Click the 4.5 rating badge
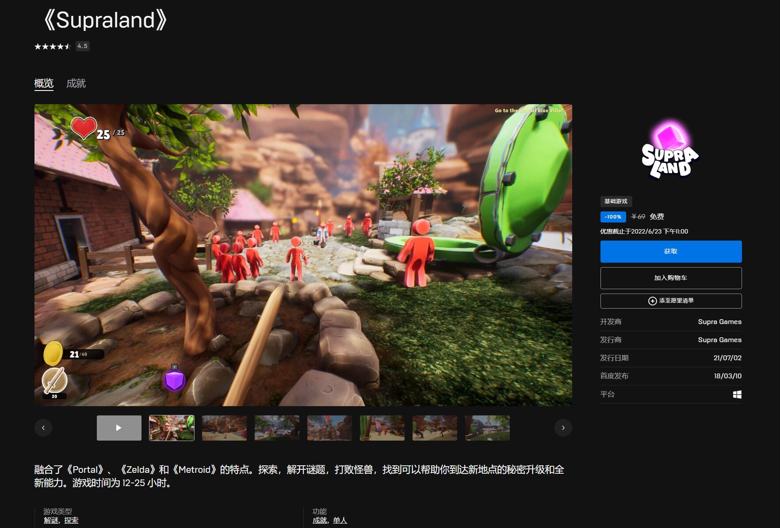Viewport: 780px width, 528px height. 83,46
